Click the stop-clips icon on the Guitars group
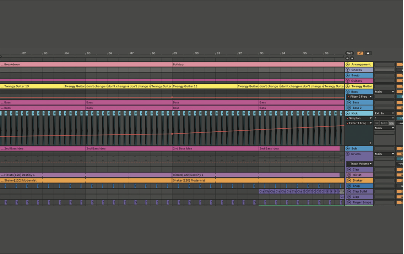 (x=347, y=81)
